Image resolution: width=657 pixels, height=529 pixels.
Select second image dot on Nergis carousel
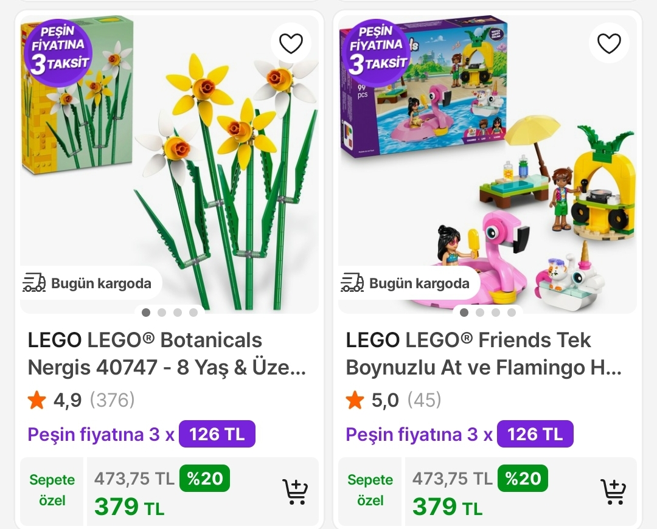point(162,313)
